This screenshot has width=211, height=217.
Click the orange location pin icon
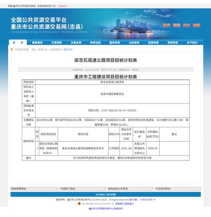(x=12, y=49)
